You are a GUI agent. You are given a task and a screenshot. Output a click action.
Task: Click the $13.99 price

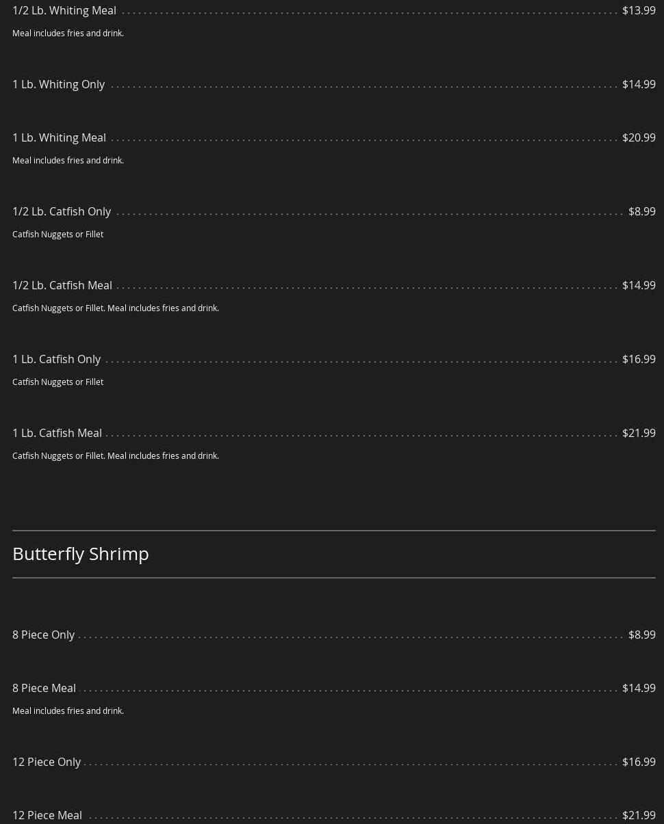(639, 10)
